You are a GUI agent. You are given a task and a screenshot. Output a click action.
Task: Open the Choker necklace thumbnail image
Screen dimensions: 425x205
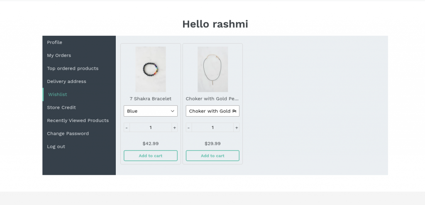pos(213,69)
